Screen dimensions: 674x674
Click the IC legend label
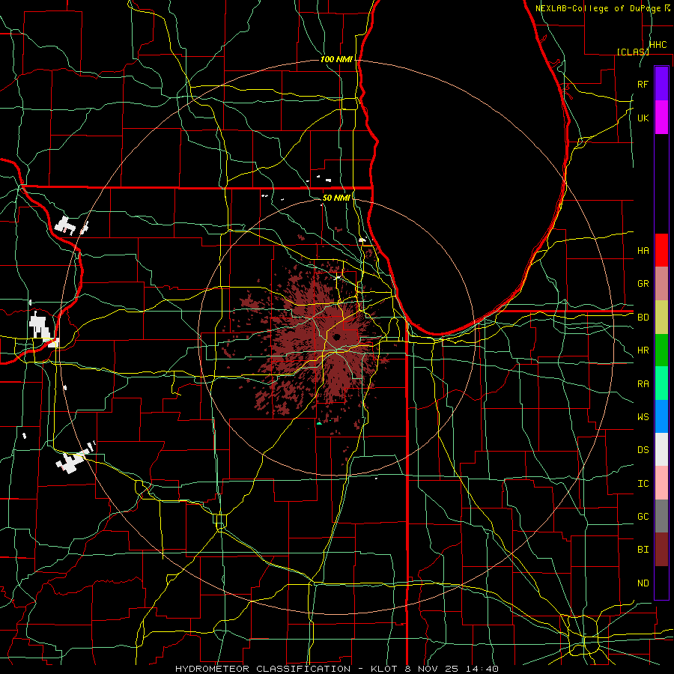click(x=643, y=484)
